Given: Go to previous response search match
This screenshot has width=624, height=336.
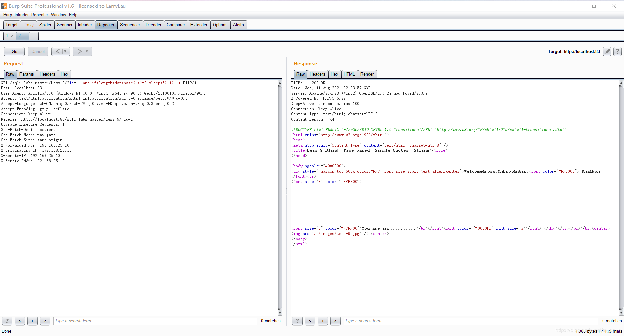Looking at the screenshot, I should 310,321.
